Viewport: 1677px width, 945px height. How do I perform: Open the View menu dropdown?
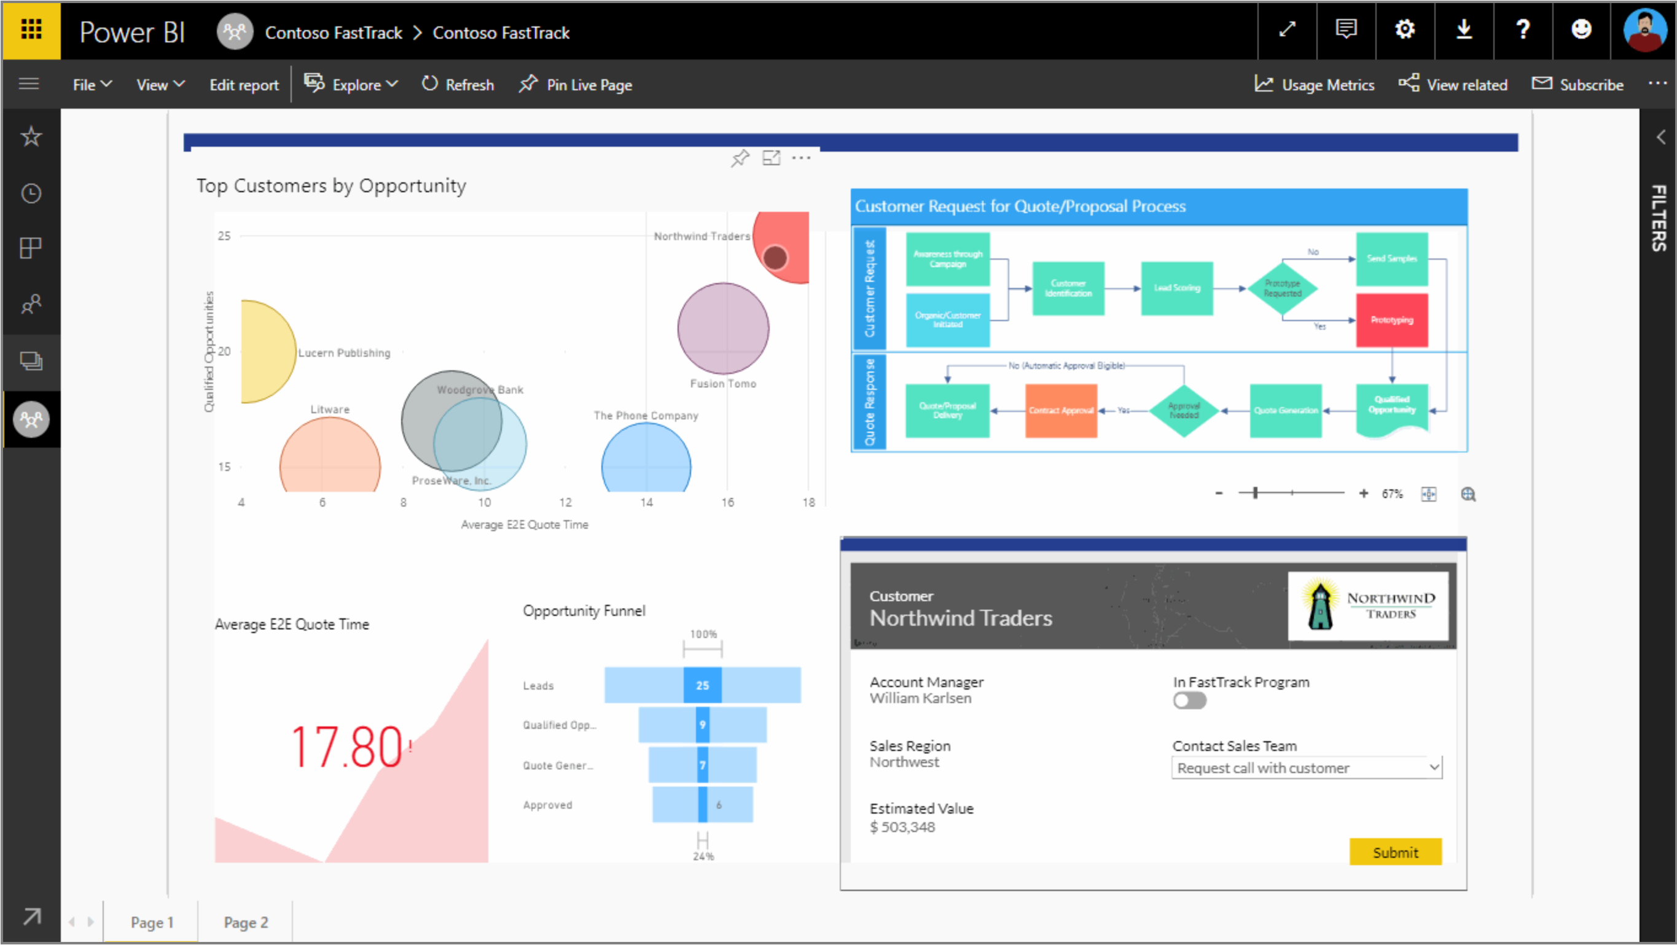161,85
